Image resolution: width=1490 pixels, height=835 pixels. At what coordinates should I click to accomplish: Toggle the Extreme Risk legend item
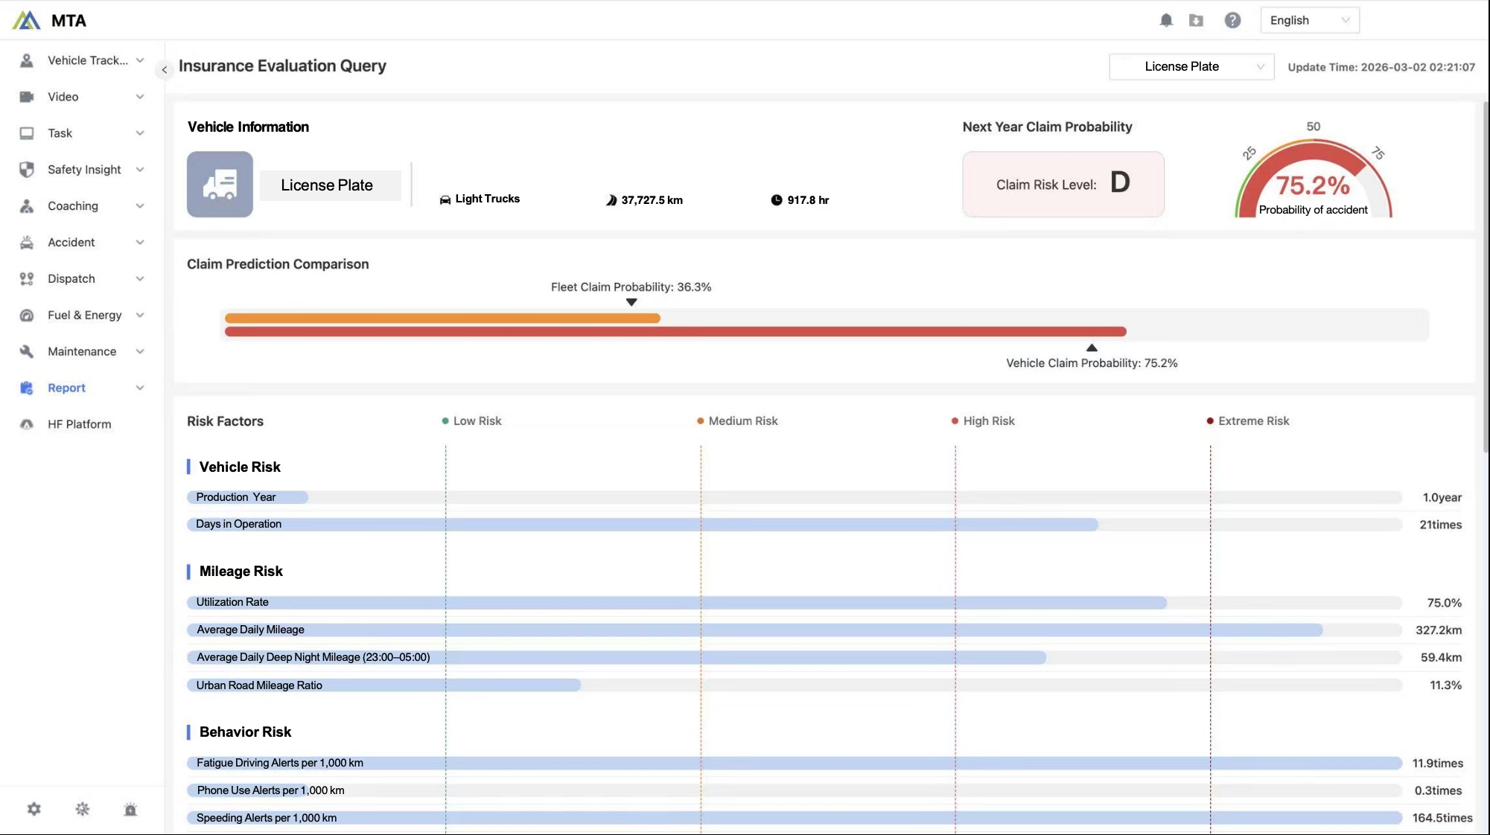1248,421
